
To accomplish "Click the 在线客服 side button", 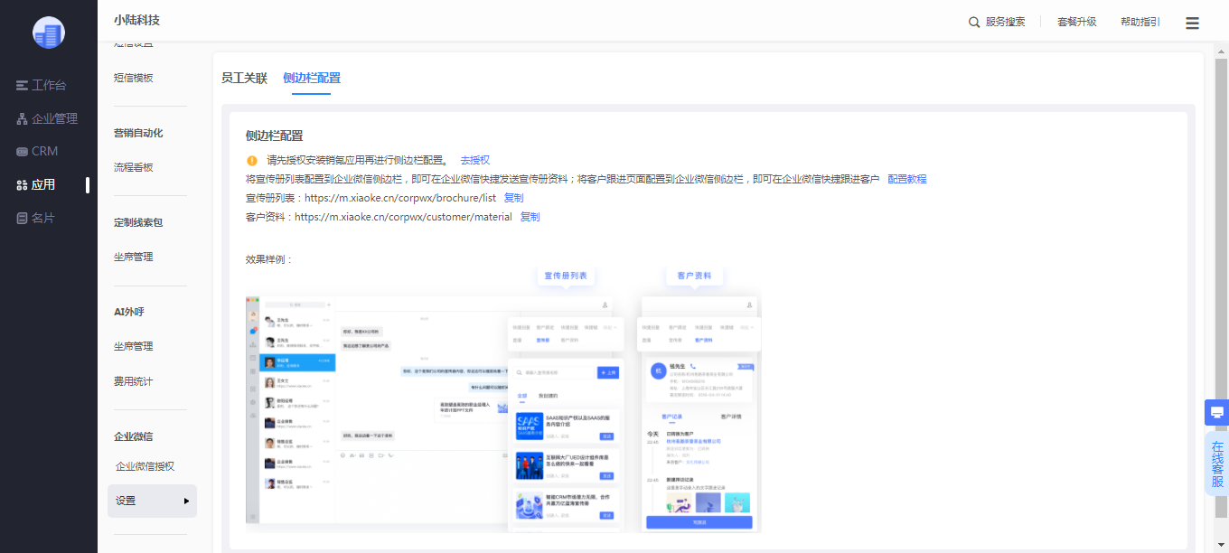I will [x=1217, y=464].
